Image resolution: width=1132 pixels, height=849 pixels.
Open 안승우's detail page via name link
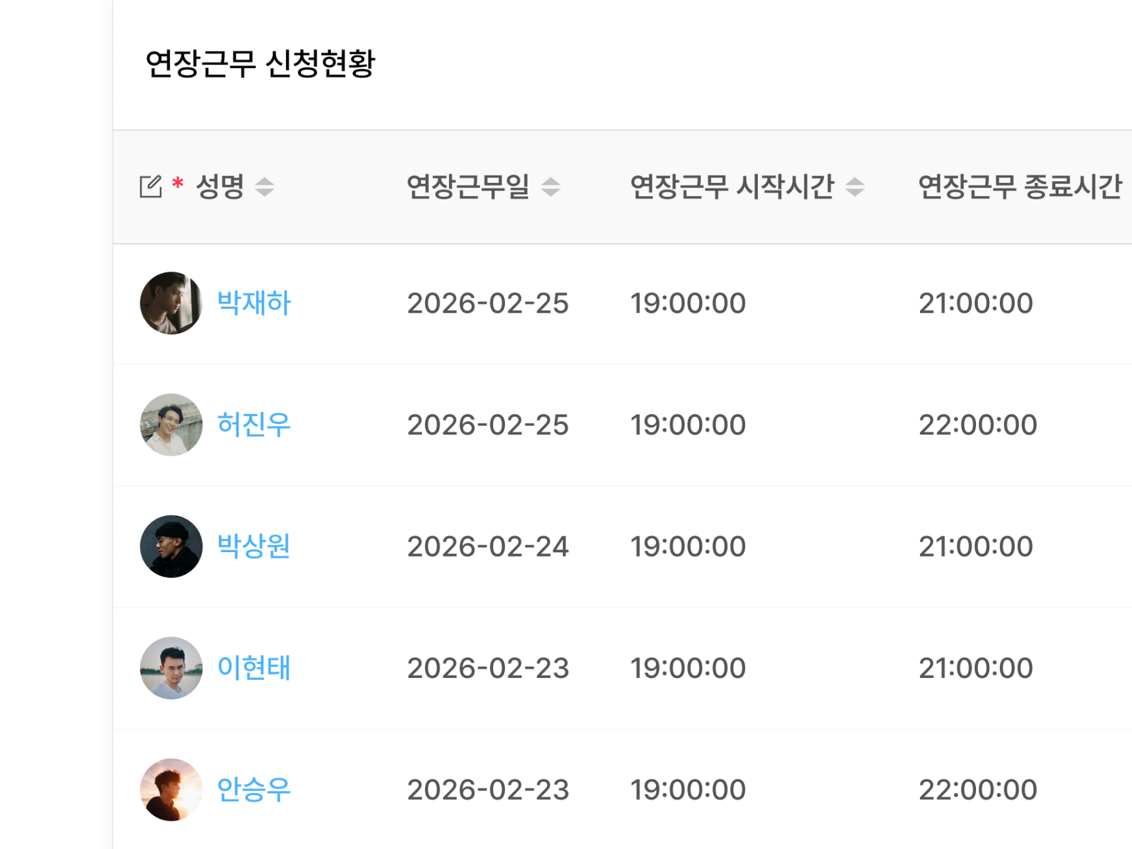coord(253,789)
